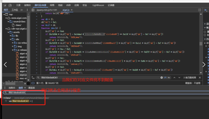Image resolution: width=209 pixels, height=119 pixels.
Task: Toggle the file navigator sidebar icon
Action: [33, 10]
